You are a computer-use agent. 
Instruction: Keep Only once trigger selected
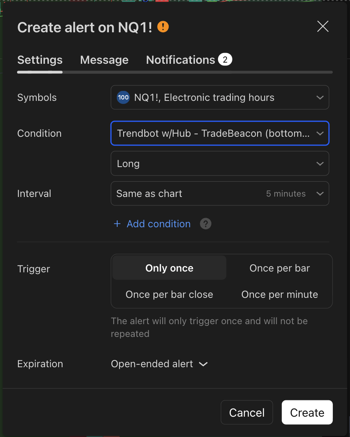click(x=169, y=268)
